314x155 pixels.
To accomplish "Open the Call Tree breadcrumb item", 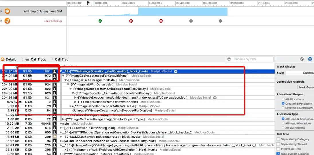I will 62,60.
